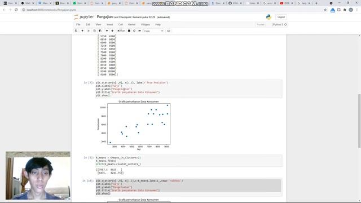
Task: Click the In [10] prompt label
Action: click(x=88, y=181)
